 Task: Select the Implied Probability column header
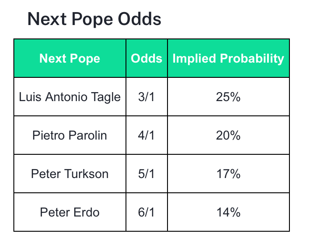point(228,58)
